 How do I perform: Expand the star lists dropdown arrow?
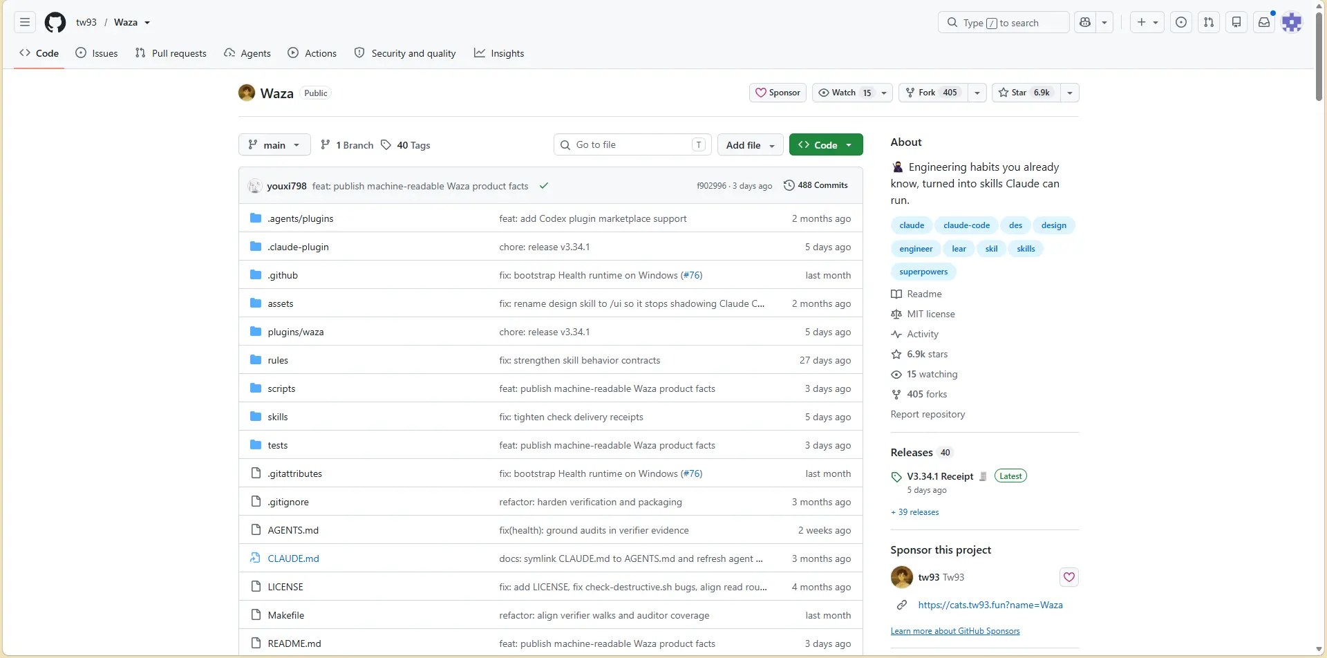[1070, 93]
